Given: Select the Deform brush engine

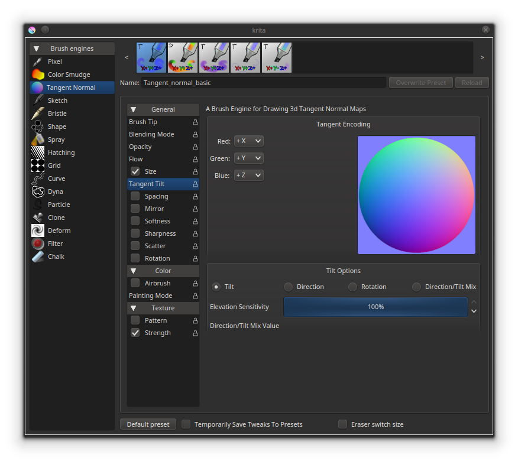Looking at the screenshot, I should pyautogui.click(x=59, y=230).
